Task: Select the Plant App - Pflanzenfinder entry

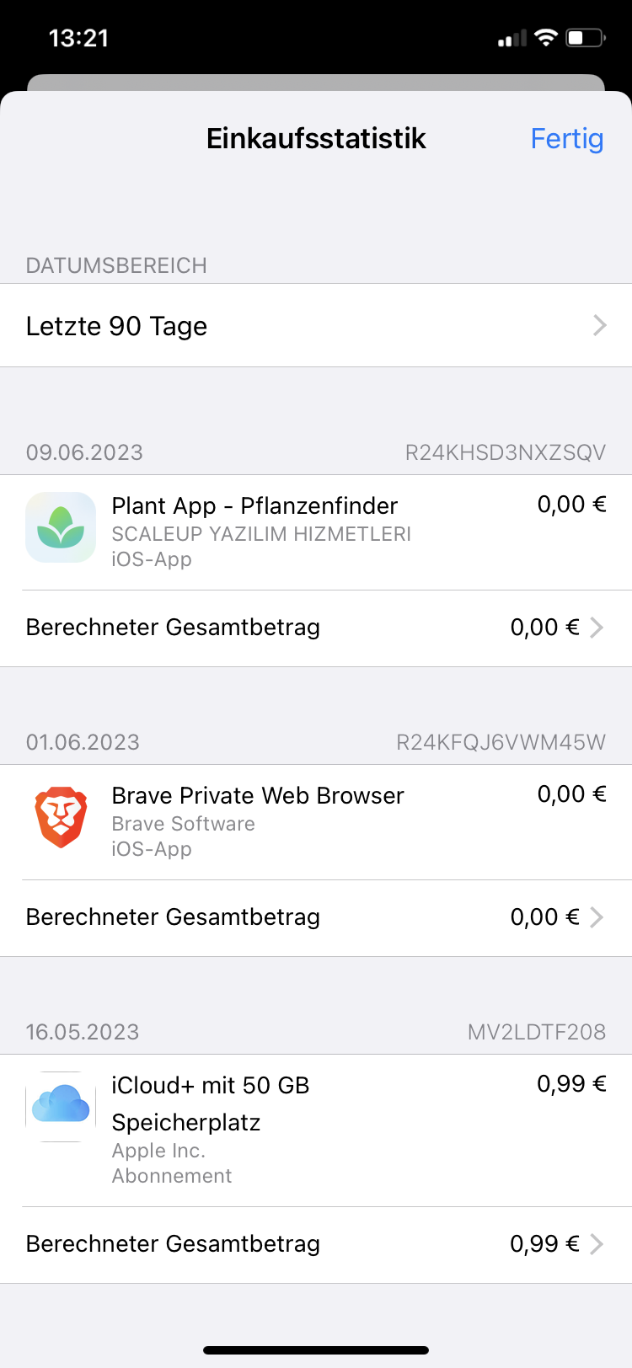Action: [x=254, y=506]
